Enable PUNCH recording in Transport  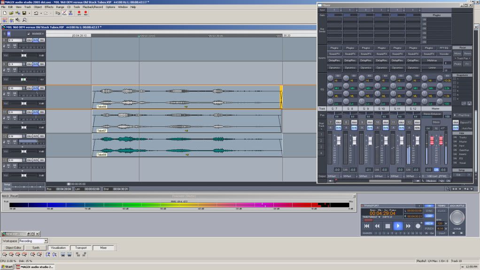click(x=429, y=228)
